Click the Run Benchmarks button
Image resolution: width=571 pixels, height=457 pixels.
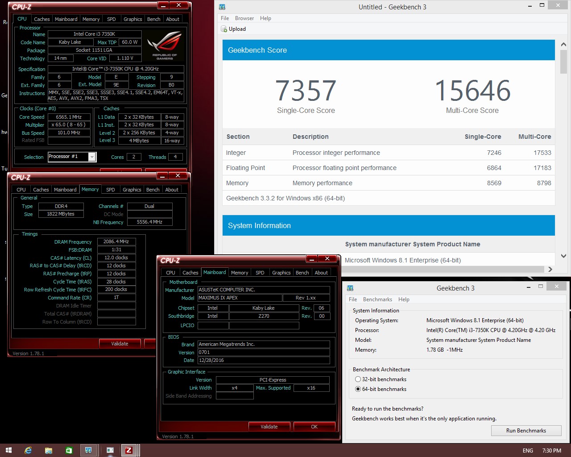coord(526,431)
